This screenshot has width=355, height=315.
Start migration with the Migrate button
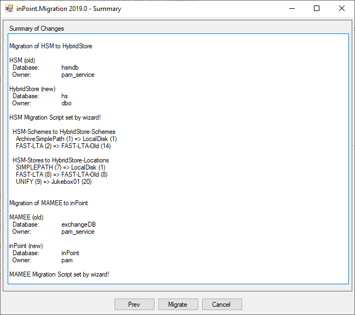(x=178, y=305)
